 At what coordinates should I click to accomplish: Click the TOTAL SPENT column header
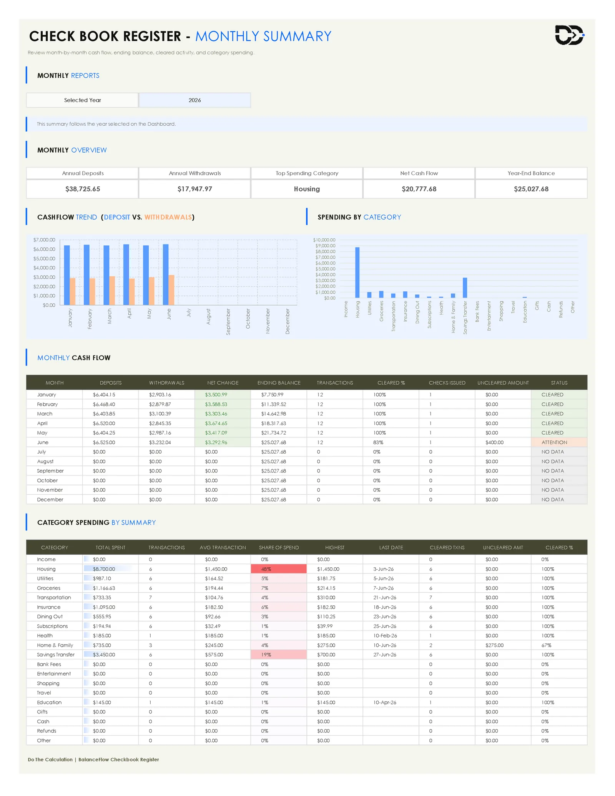(110, 547)
